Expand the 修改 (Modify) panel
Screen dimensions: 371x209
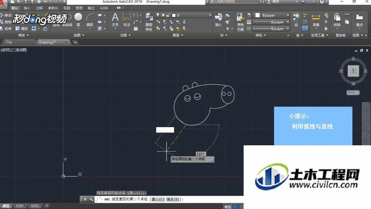coord(23,35)
